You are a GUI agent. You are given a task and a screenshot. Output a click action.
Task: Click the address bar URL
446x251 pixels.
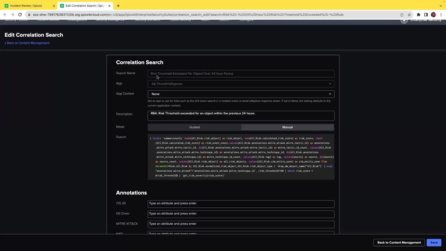[x=188, y=15]
